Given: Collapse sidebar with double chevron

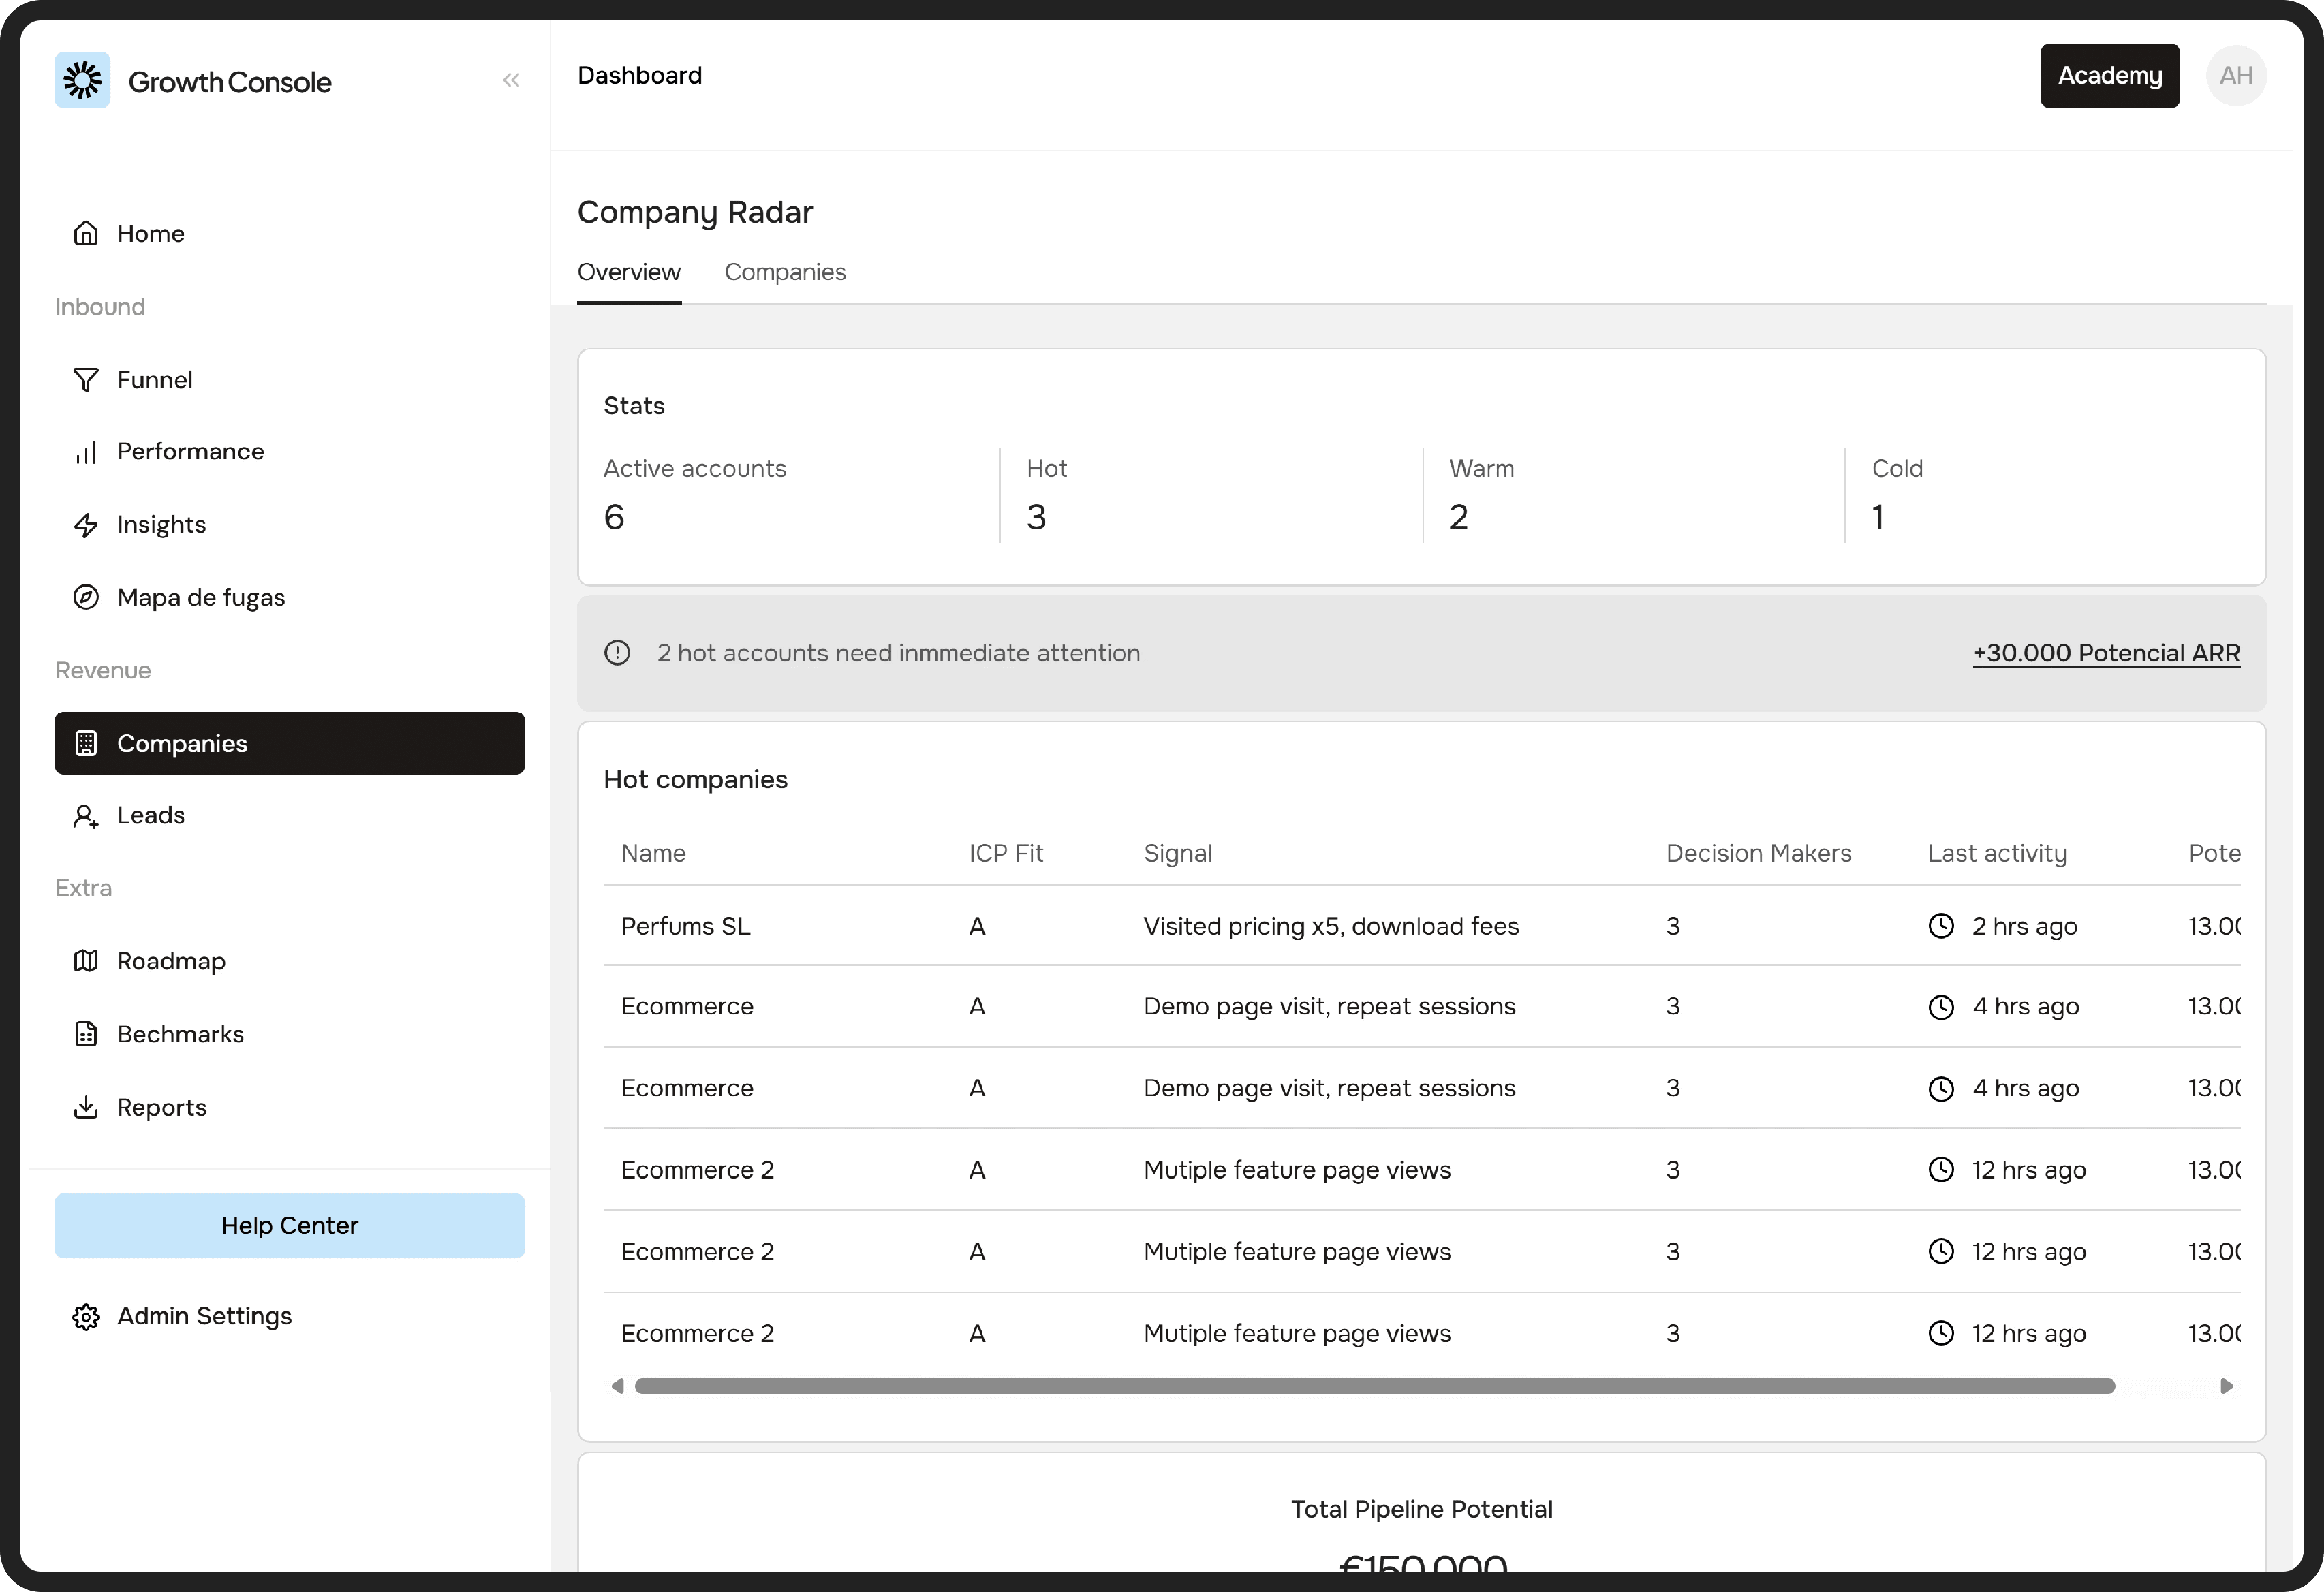Looking at the screenshot, I should 511,80.
